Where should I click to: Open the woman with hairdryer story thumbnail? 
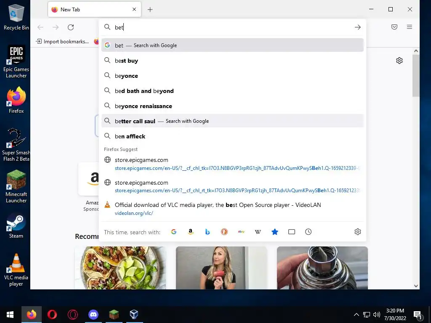(x=221, y=268)
